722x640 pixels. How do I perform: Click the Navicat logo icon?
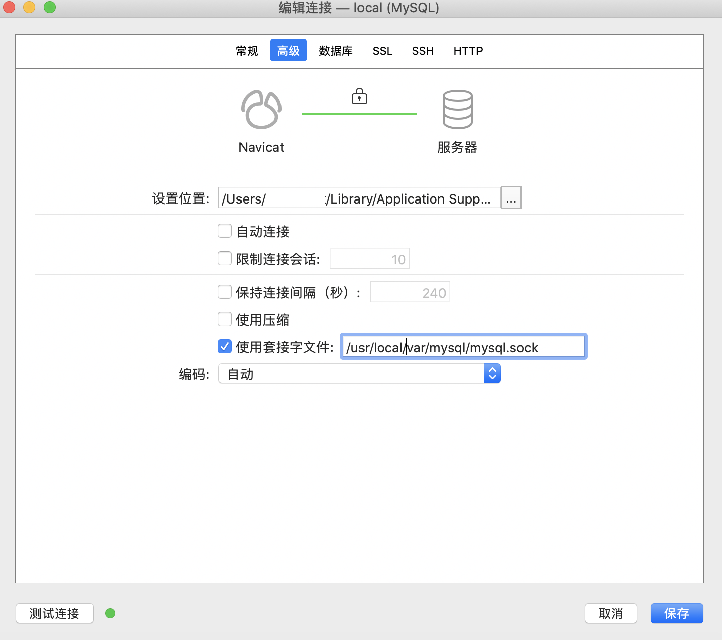[261, 109]
